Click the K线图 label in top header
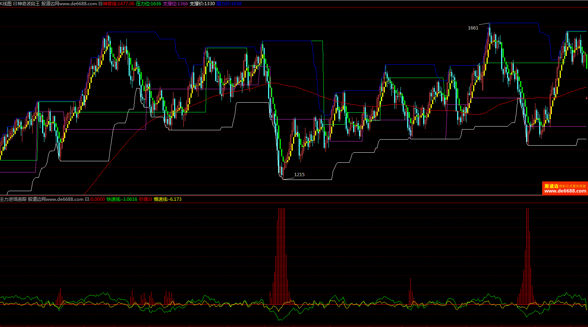 [6, 4]
